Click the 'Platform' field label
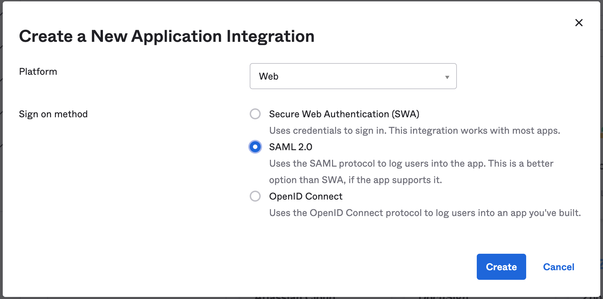 click(x=38, y=71)
